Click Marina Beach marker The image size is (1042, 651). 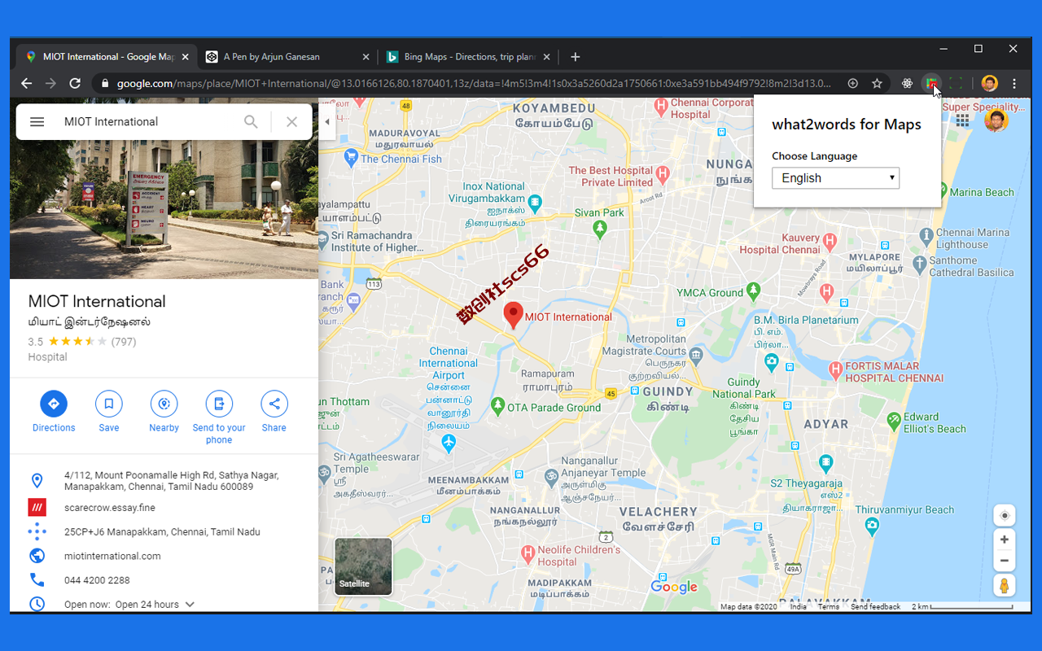941,192
